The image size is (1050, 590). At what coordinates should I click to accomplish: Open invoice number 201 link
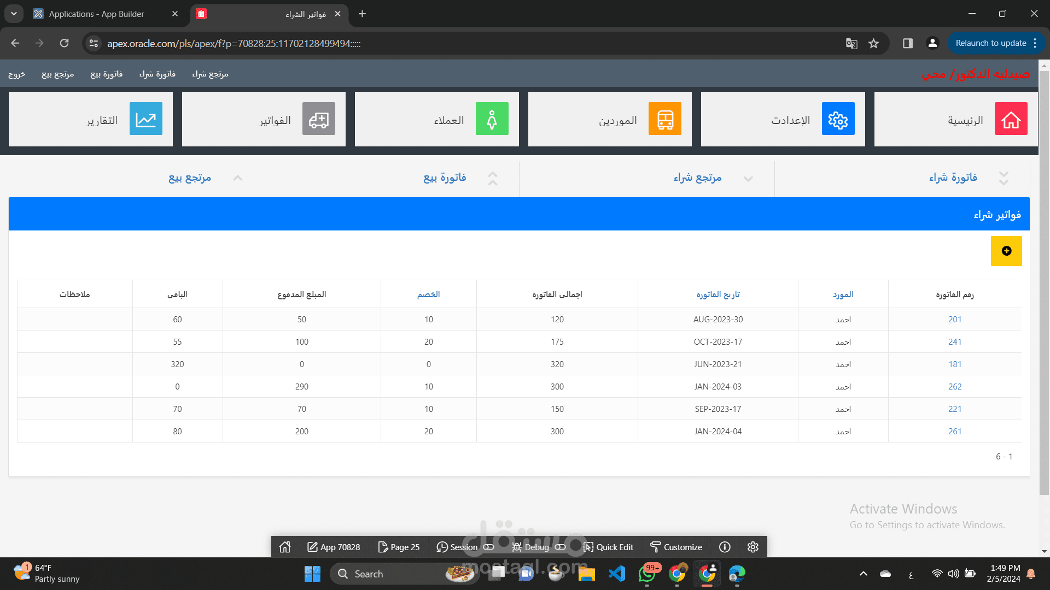pos(955,319)
